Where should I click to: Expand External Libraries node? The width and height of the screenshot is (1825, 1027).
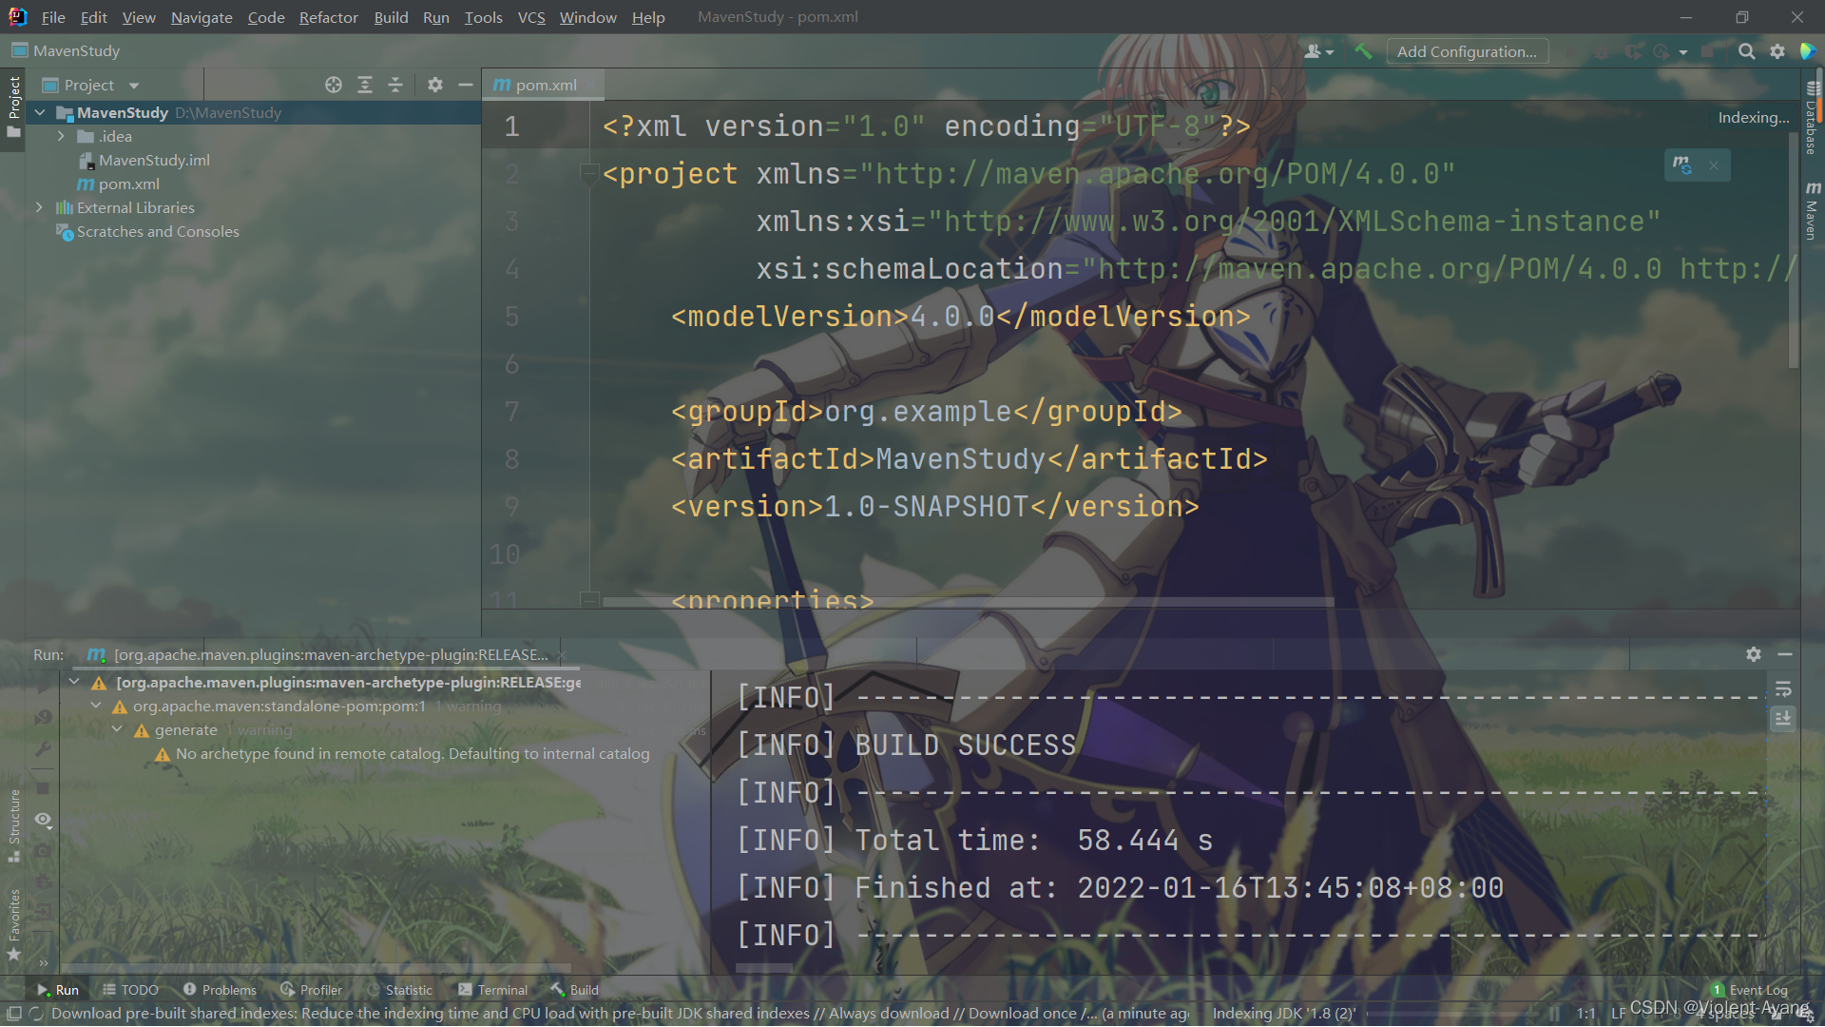coord(40,207)
